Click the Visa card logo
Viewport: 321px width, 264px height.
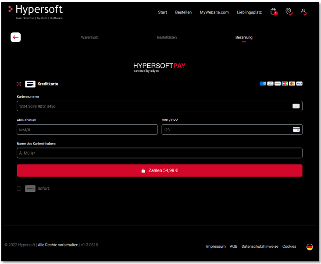pyautogui.click(x=300, y=84)
